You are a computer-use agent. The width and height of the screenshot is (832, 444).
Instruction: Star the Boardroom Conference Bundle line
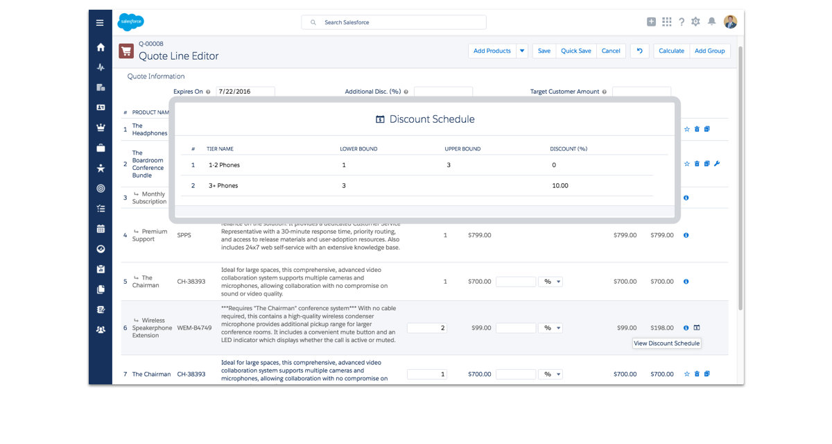(687, 164)
